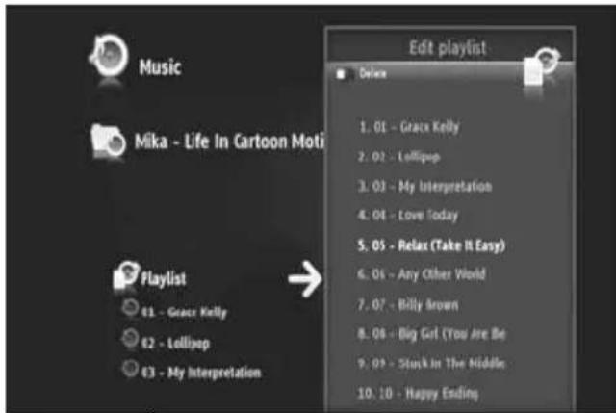Click the Mika album folder icon
616x413 pixels.
click(108, 142)
